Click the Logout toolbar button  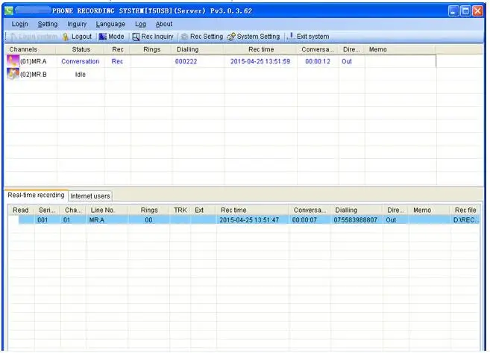78,37
